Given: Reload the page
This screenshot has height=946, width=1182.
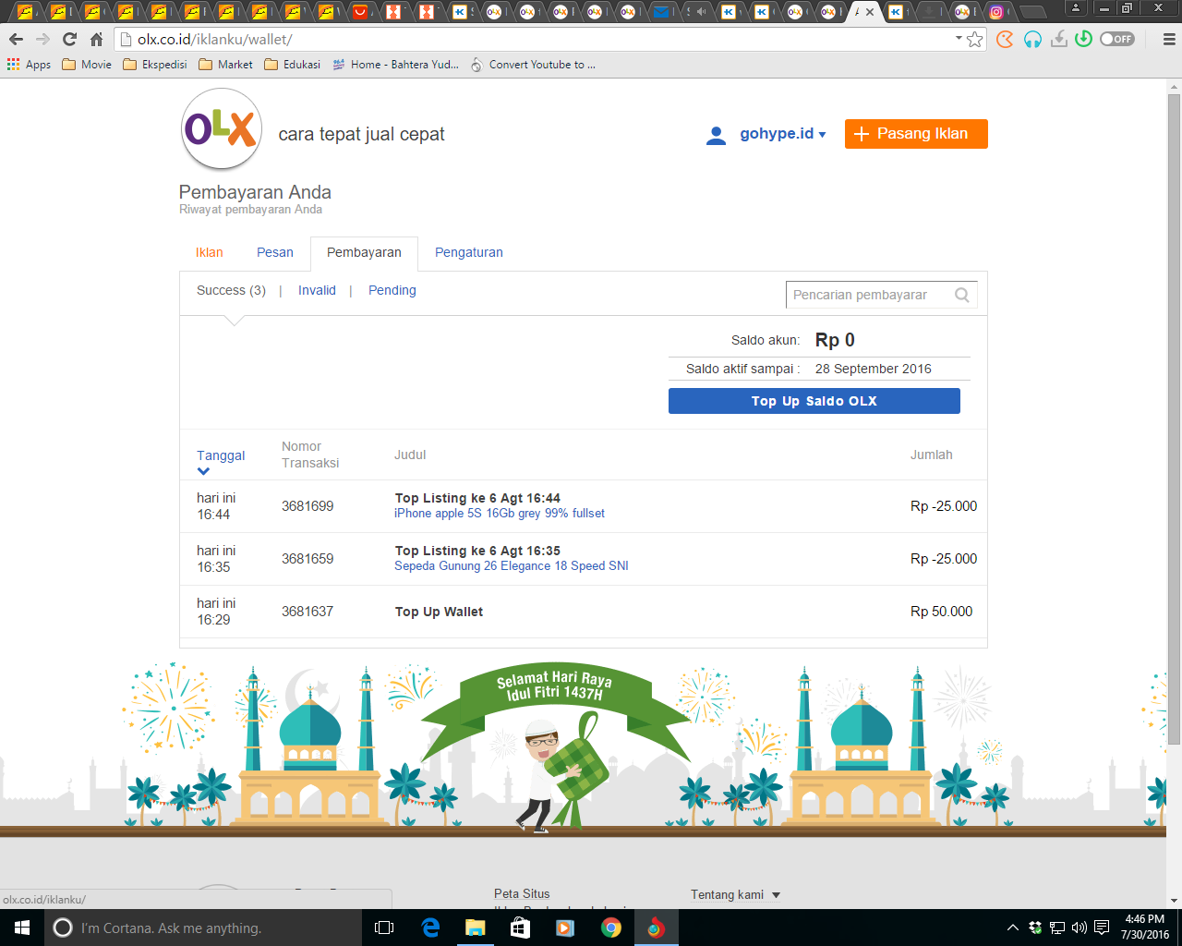Looking at the screenshot, I should [69, 40].
